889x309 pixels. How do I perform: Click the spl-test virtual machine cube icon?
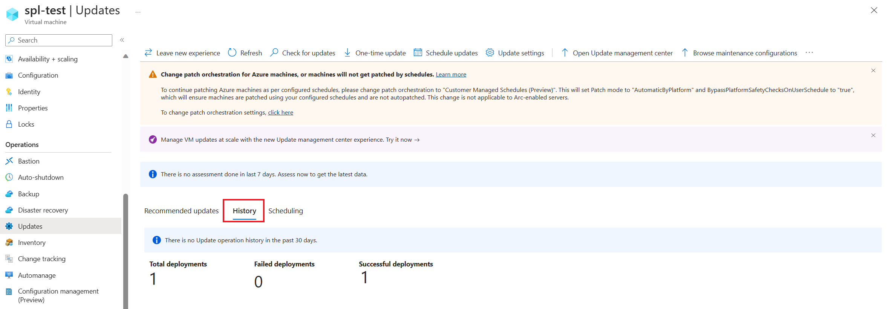(12, 14)
